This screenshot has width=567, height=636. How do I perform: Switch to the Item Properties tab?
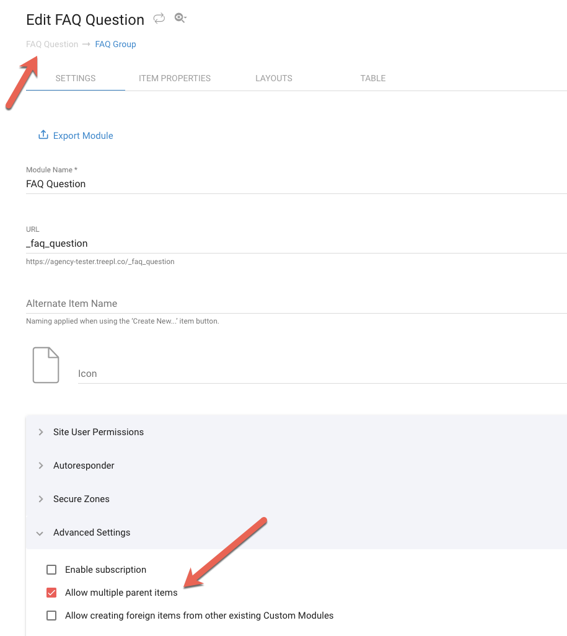pyautogui.click(x=175, y=78)
